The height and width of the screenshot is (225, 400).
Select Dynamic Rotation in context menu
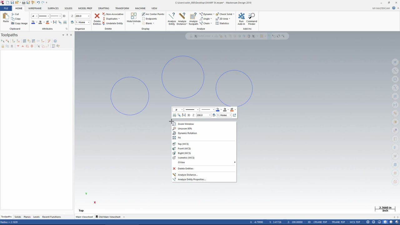tap(204, 133)
